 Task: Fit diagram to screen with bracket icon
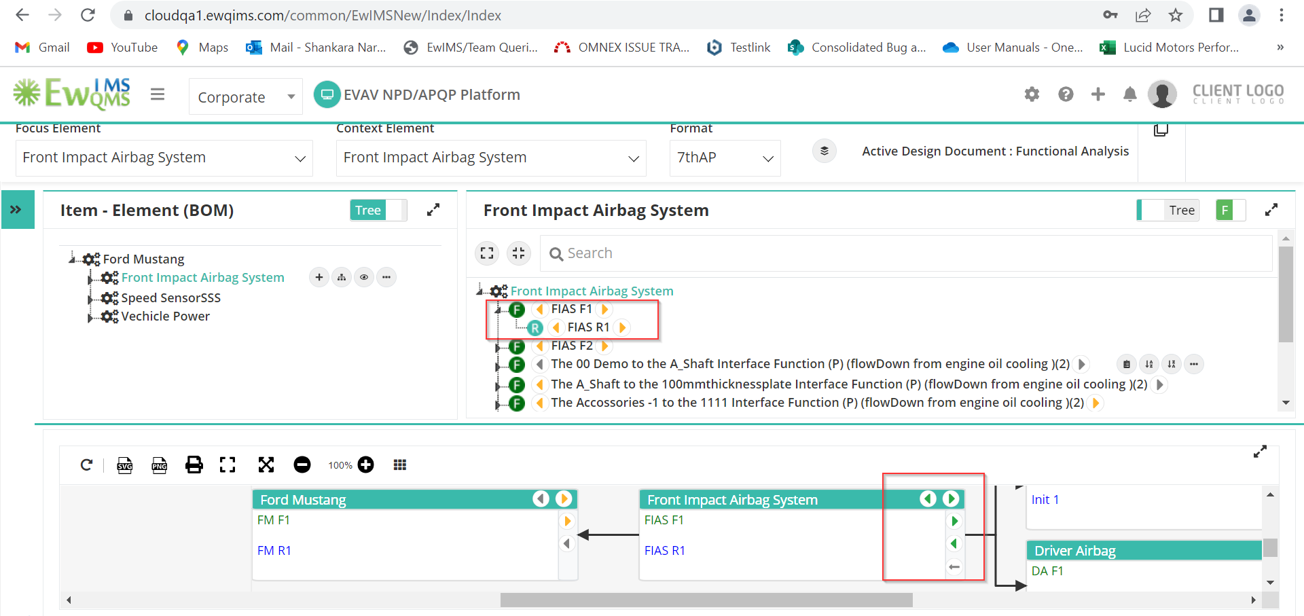pos(228,465)
